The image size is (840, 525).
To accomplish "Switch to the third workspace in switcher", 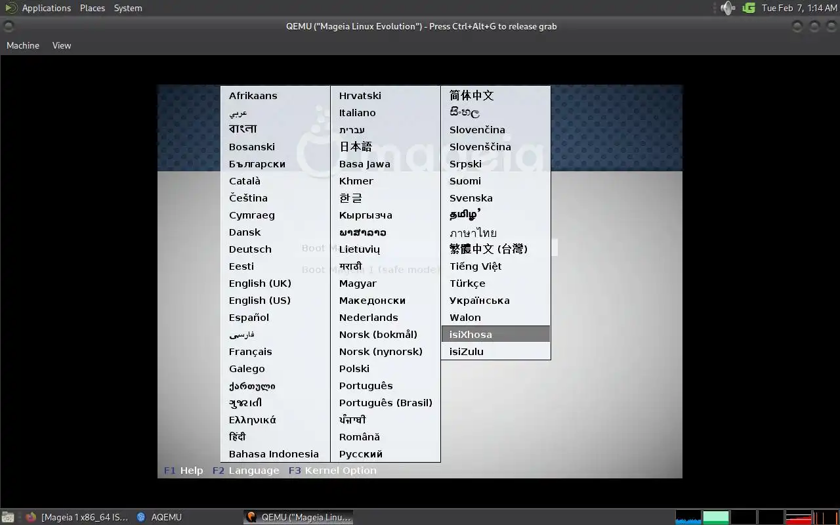I will point(771,517).
